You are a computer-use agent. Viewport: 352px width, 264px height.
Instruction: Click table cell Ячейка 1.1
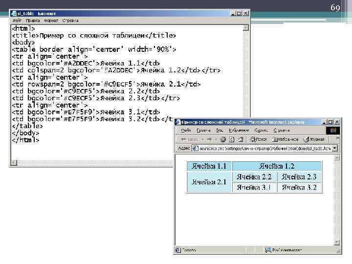point(209,166)
